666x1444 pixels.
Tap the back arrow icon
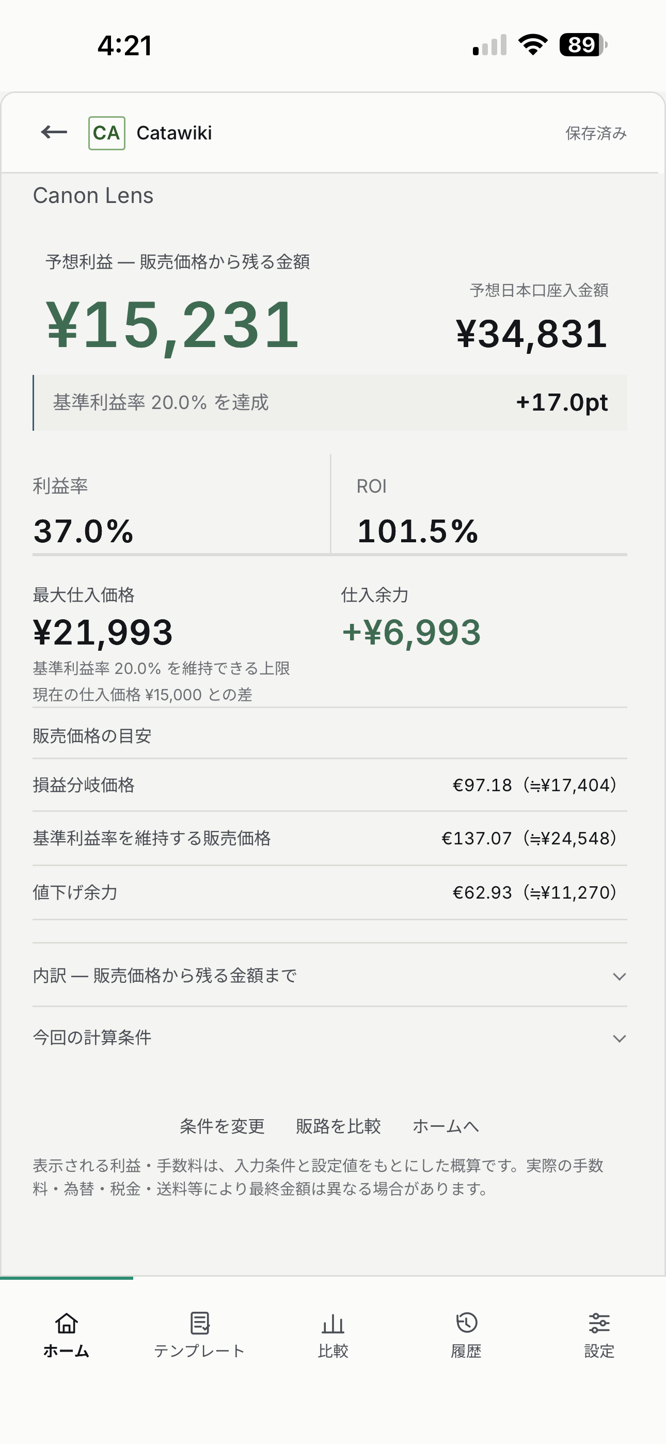(x=54, y=132)
